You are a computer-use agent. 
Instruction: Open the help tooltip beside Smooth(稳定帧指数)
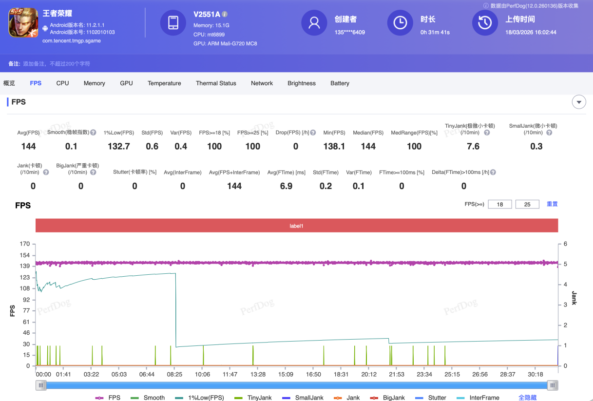tap(94, 132)
